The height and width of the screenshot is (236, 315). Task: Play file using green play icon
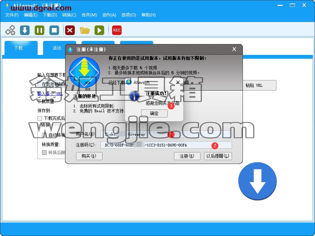click(x=99, y=30)
